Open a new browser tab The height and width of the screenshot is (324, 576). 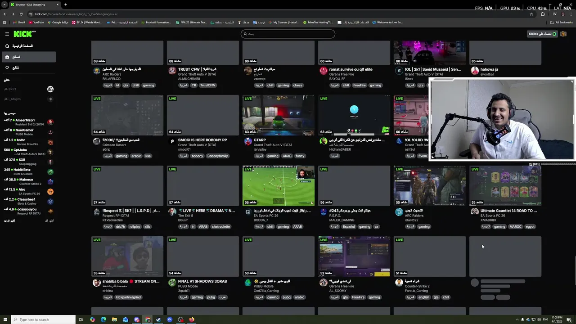65,4
